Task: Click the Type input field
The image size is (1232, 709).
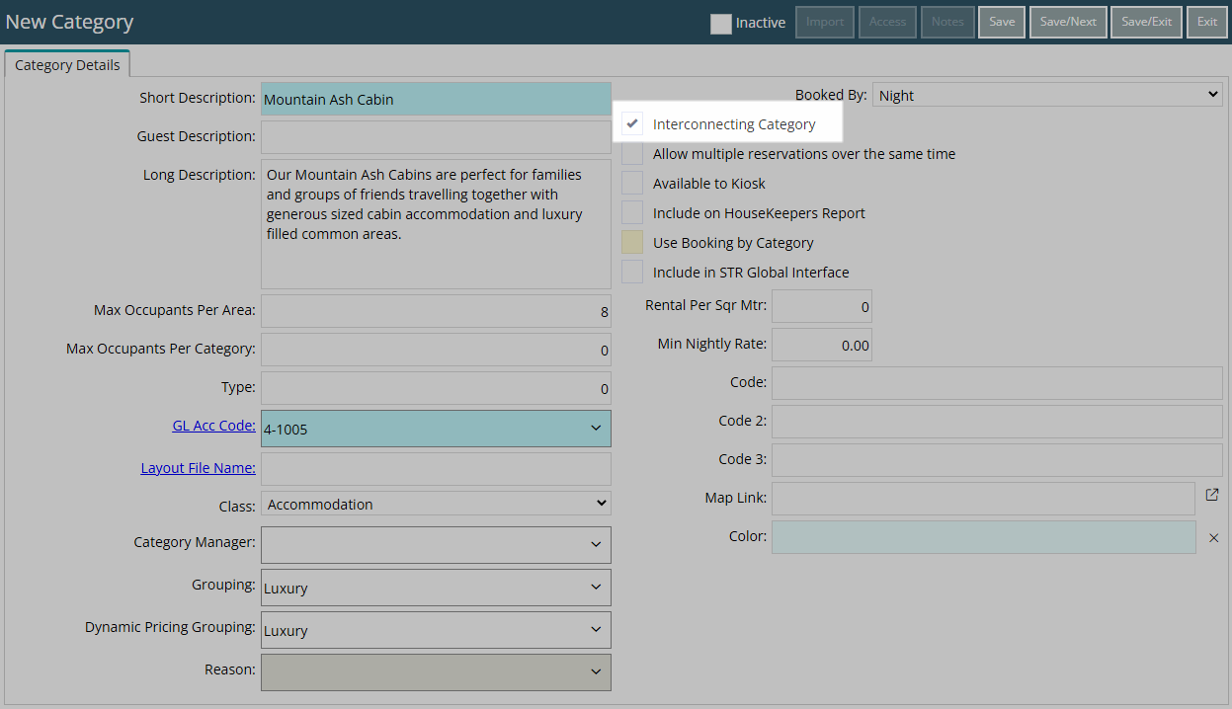Action: (x=436, y=388)
